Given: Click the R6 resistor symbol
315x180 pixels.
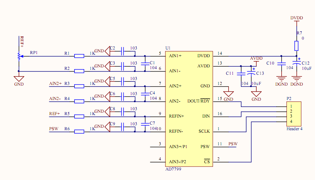Looking at the screenshot, I should 79,132.
